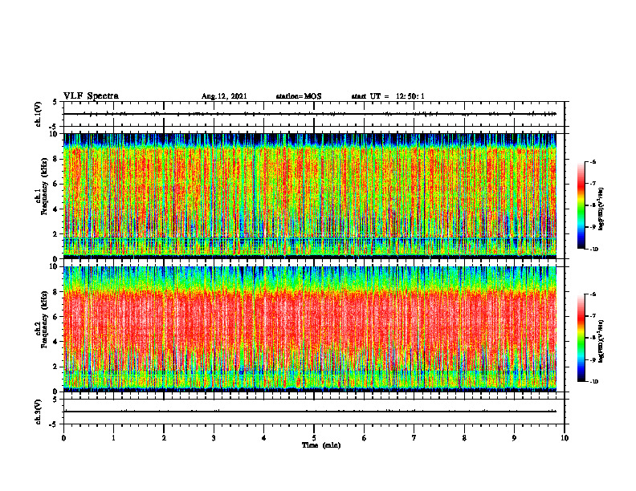The width and height of the screenshot is (636, 491).
Task: Click the ch.2 colorbar PSD unit label
Action: (x=601, y=342)
